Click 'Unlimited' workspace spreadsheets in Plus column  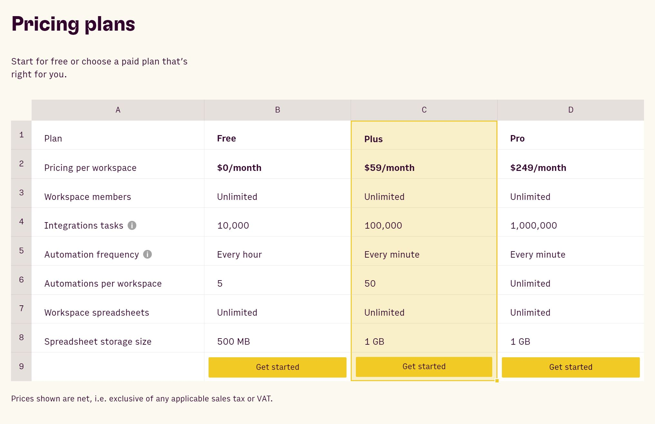(384, 313)
